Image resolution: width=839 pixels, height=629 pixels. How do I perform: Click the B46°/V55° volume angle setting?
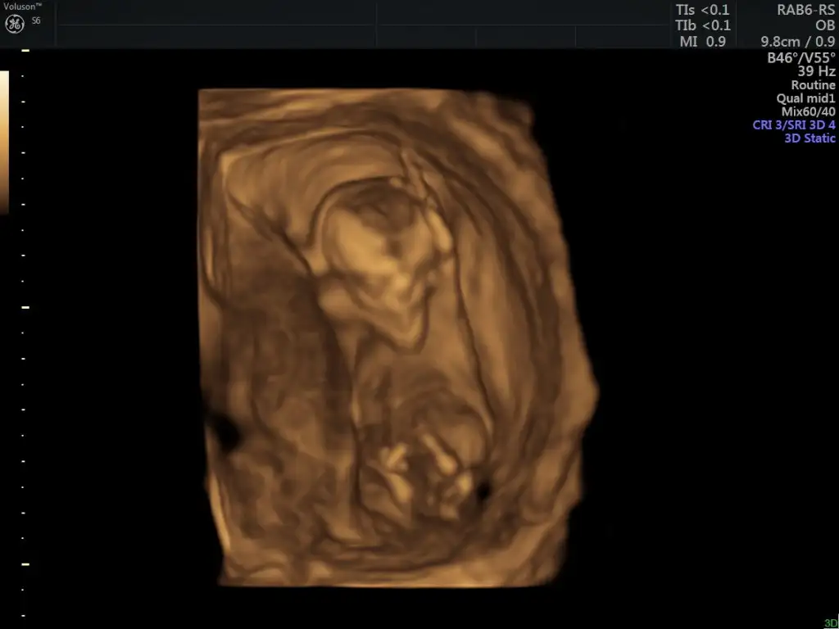pos(800,58)
